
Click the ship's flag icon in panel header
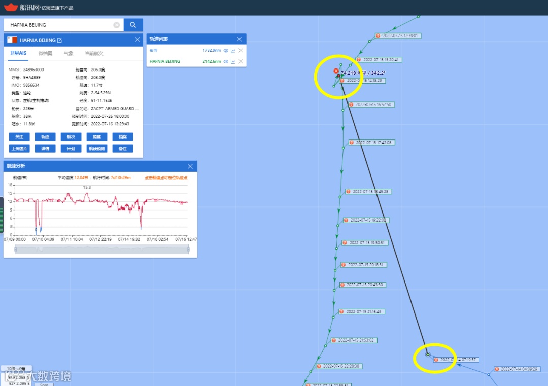(12, 40)
